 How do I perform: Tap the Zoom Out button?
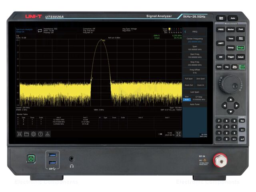[x=189, y=85]
